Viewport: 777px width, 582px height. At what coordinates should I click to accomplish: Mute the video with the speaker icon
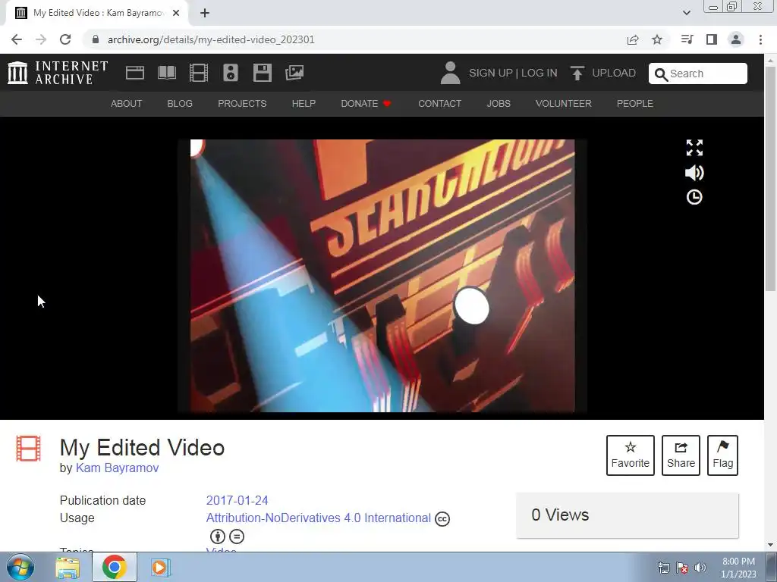(x=694, y=173)
